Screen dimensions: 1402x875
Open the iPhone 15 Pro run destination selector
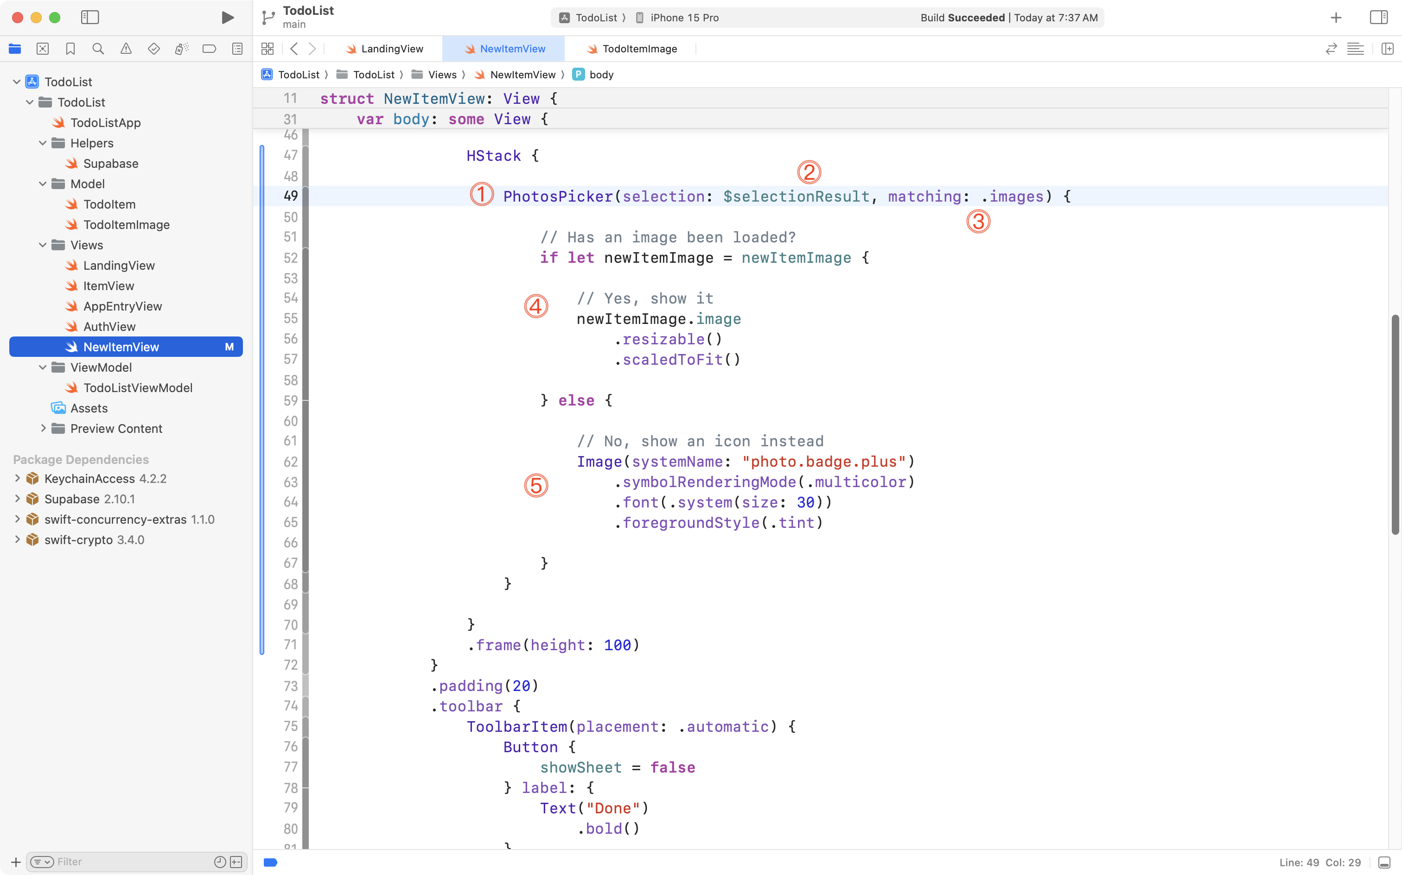[683, 17]
